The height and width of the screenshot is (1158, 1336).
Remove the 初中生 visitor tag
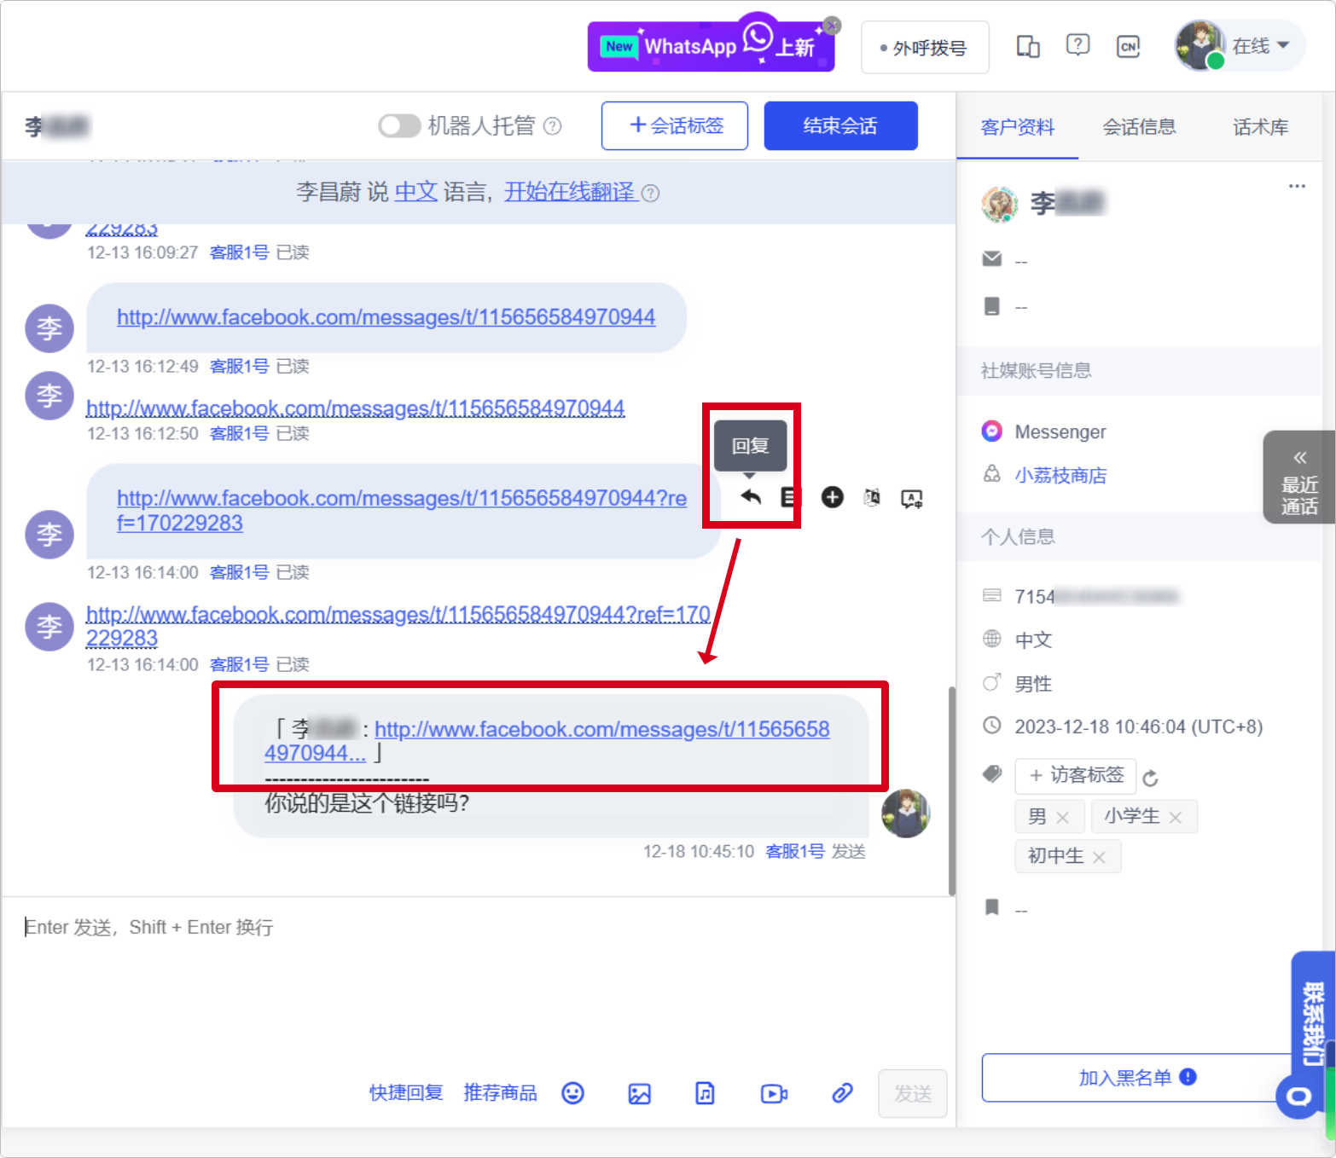pyautogui.click(x=1099, y=858)
